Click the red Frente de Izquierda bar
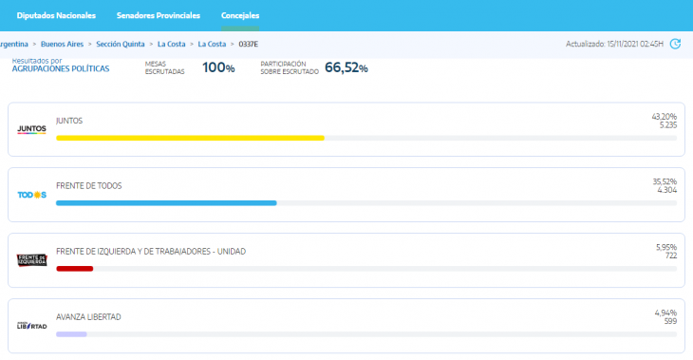Viewport: 693px width, 360px height. click(x=75, y=269)
